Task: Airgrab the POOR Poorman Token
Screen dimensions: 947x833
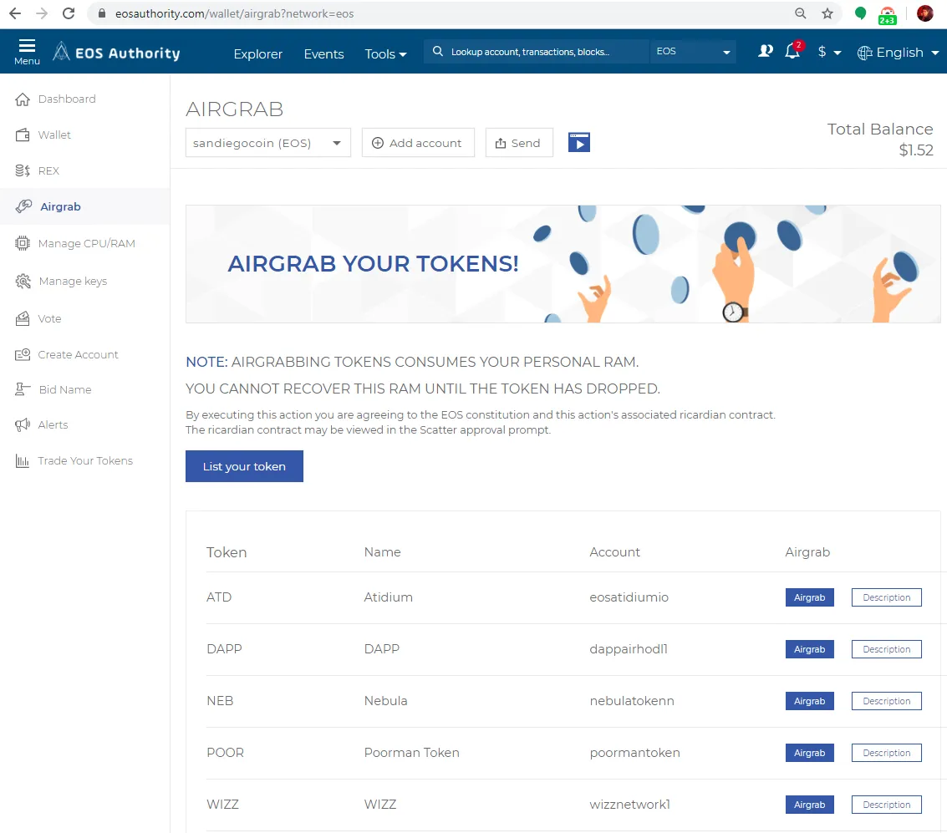Action: tap(809, 753)
